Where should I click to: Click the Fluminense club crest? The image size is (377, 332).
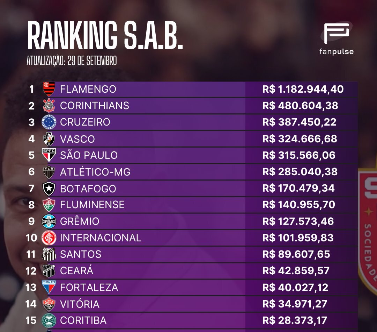tap(49, 205)
